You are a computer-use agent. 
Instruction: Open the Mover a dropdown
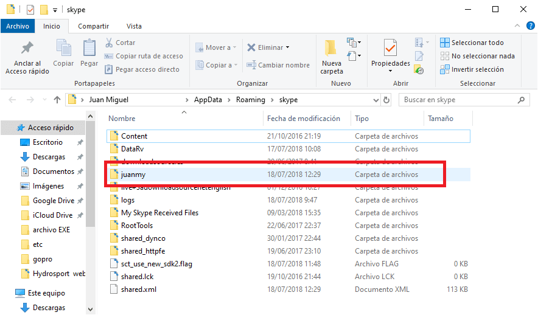(216, 47)
